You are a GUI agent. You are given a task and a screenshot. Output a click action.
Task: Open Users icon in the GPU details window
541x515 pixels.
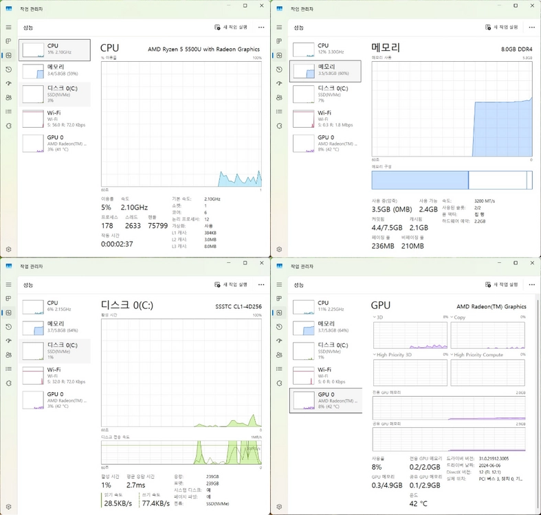coord(279,355)
